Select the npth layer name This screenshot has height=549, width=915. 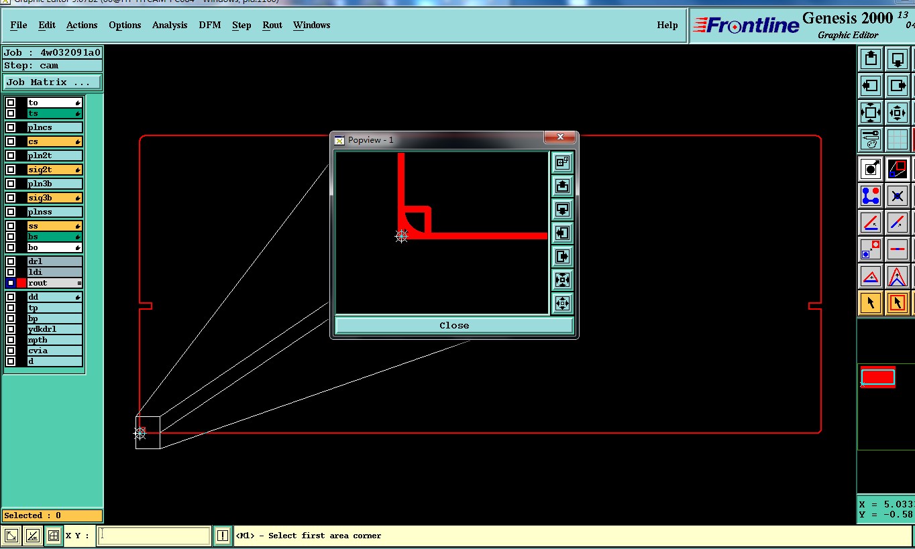55,340
